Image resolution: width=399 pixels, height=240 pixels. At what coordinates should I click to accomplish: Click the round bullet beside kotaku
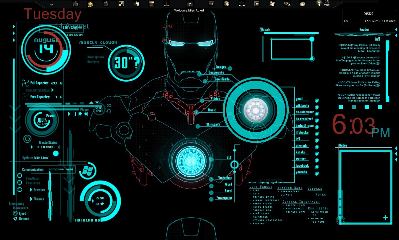click(x=317, y=154)
